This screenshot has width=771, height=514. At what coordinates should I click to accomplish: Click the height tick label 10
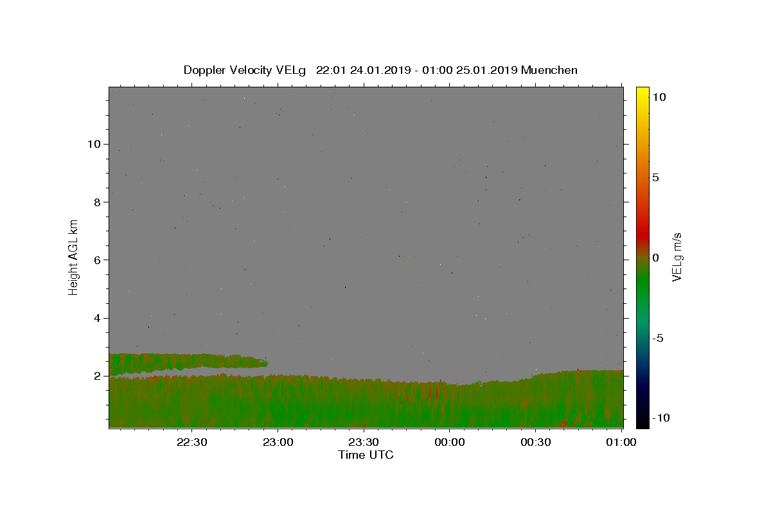pyautogui.click(x=93, y=144)
